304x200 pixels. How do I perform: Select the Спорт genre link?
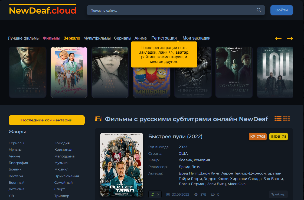(60, 189)
